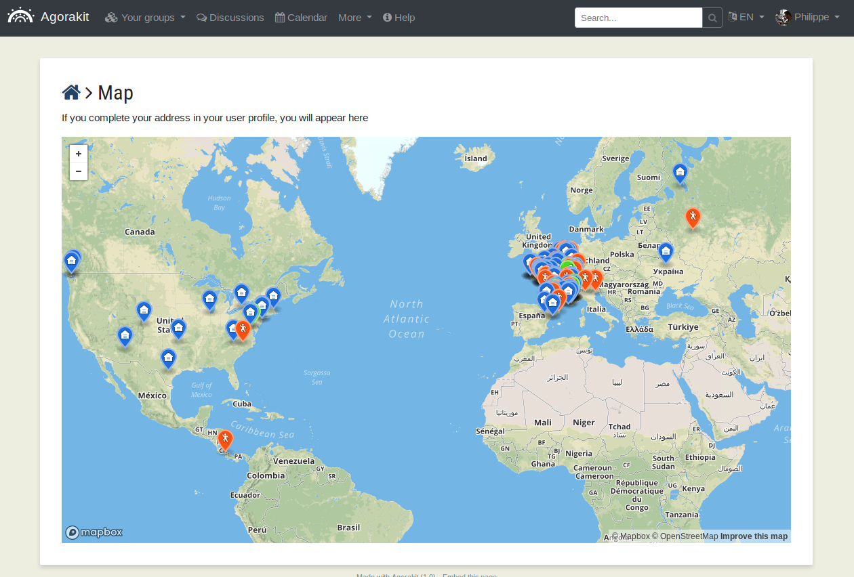Open the Help page

click(399, 18)
